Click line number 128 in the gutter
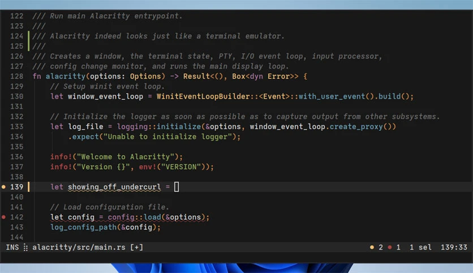 click(16, 76)
